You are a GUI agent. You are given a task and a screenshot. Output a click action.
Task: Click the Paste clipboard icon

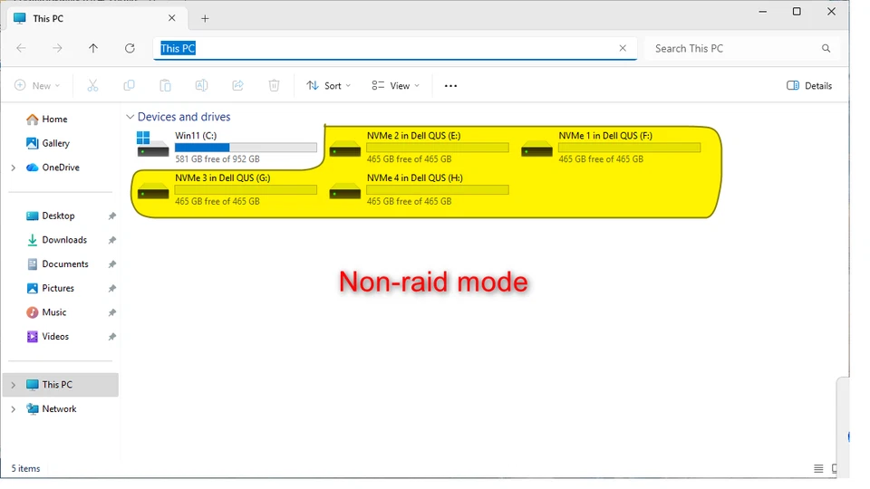coord(165,85)
